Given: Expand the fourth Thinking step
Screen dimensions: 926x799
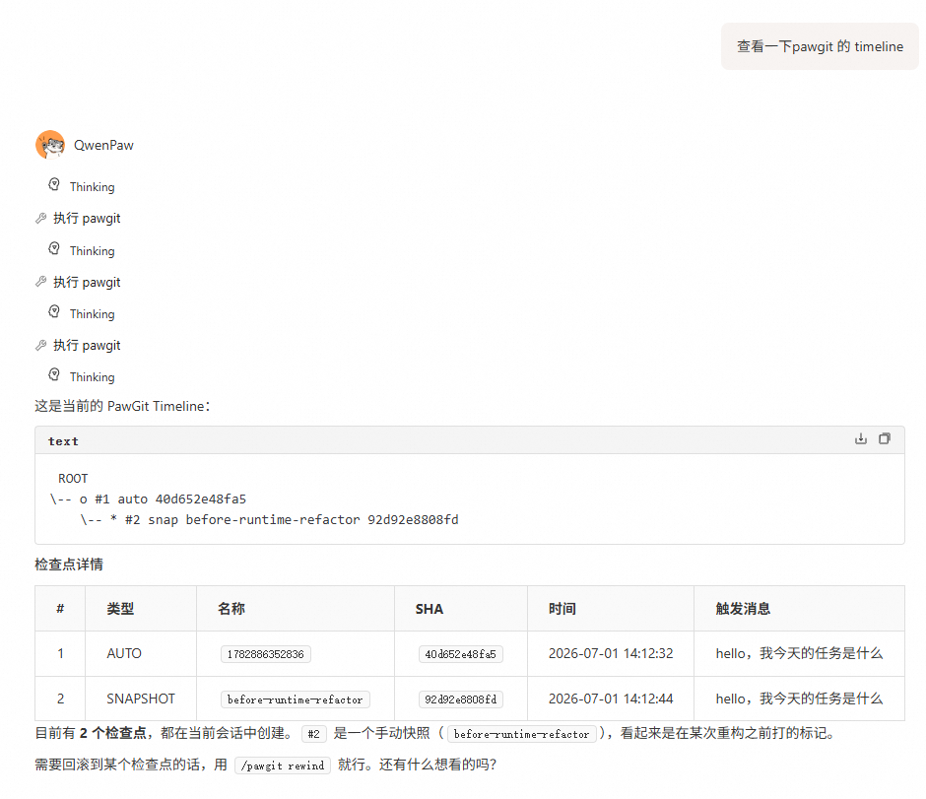Looking at the screenshot, I should coord(82,376).
